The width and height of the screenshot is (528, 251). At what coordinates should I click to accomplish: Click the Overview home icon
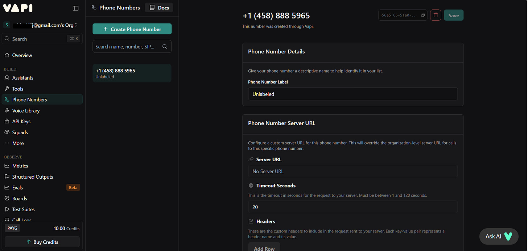[7, 55]
